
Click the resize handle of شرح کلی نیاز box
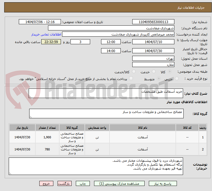tap(30, 96)
